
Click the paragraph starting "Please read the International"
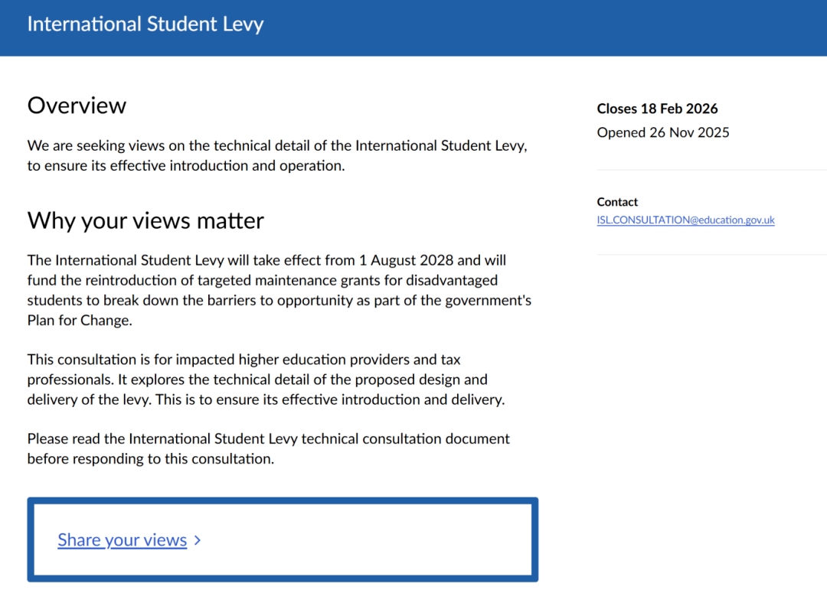tap(268, 448)
